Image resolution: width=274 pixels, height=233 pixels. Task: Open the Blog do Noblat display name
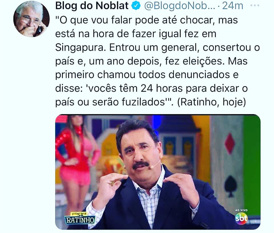(92, 5)
